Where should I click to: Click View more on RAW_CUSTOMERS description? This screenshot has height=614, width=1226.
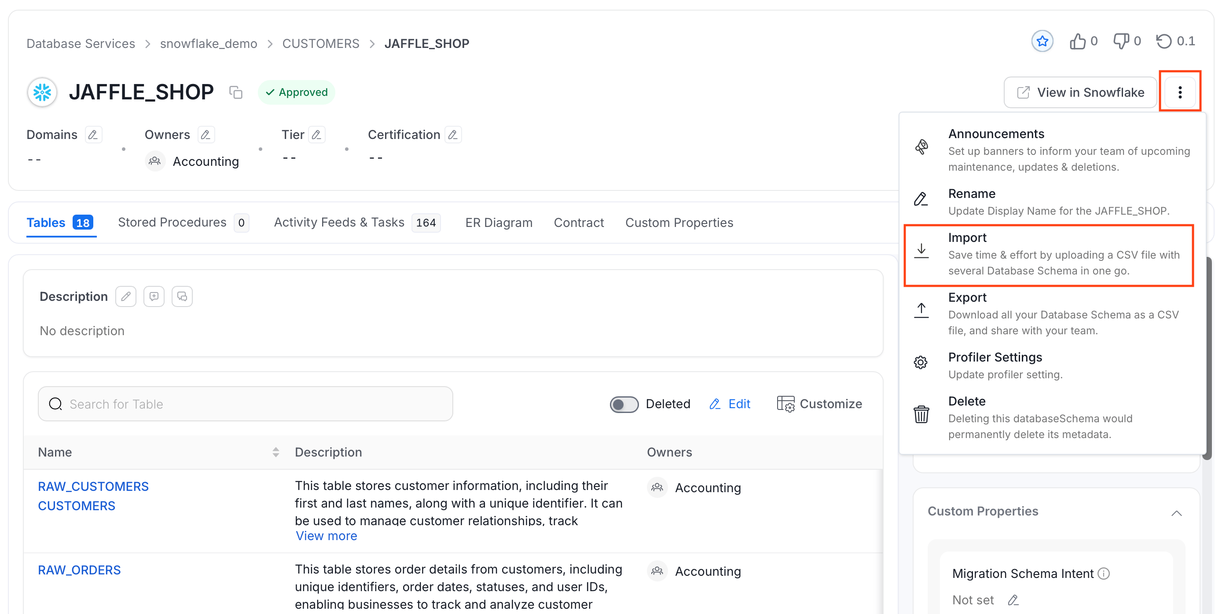coord(327,536)
